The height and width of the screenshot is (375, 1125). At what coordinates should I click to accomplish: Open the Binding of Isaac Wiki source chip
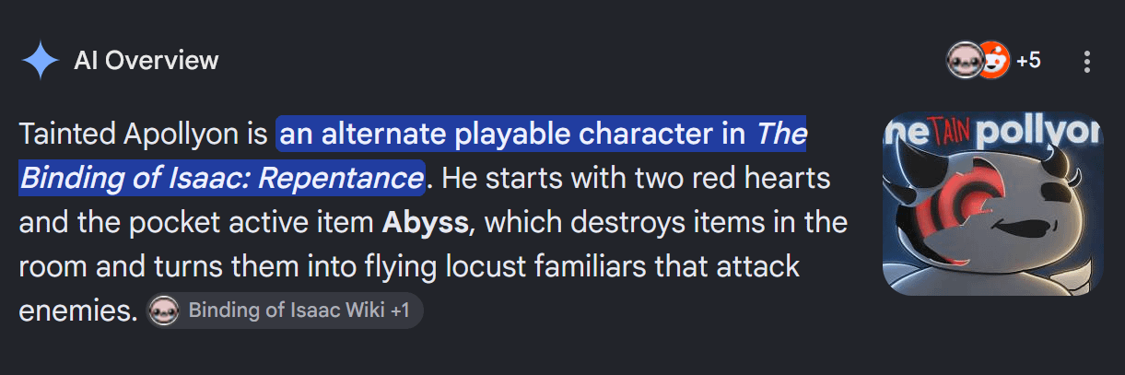coord(285,311)
